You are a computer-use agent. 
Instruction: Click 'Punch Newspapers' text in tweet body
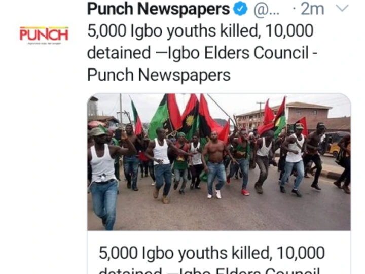tap(159, 75)
